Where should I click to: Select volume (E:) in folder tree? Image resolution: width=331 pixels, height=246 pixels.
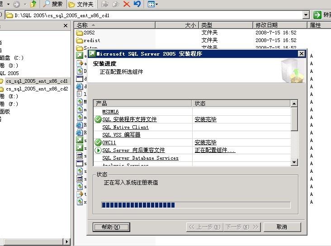tap(9, 96)
